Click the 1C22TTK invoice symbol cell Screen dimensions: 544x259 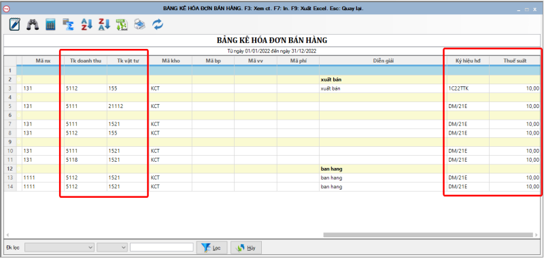coord(468,88)
